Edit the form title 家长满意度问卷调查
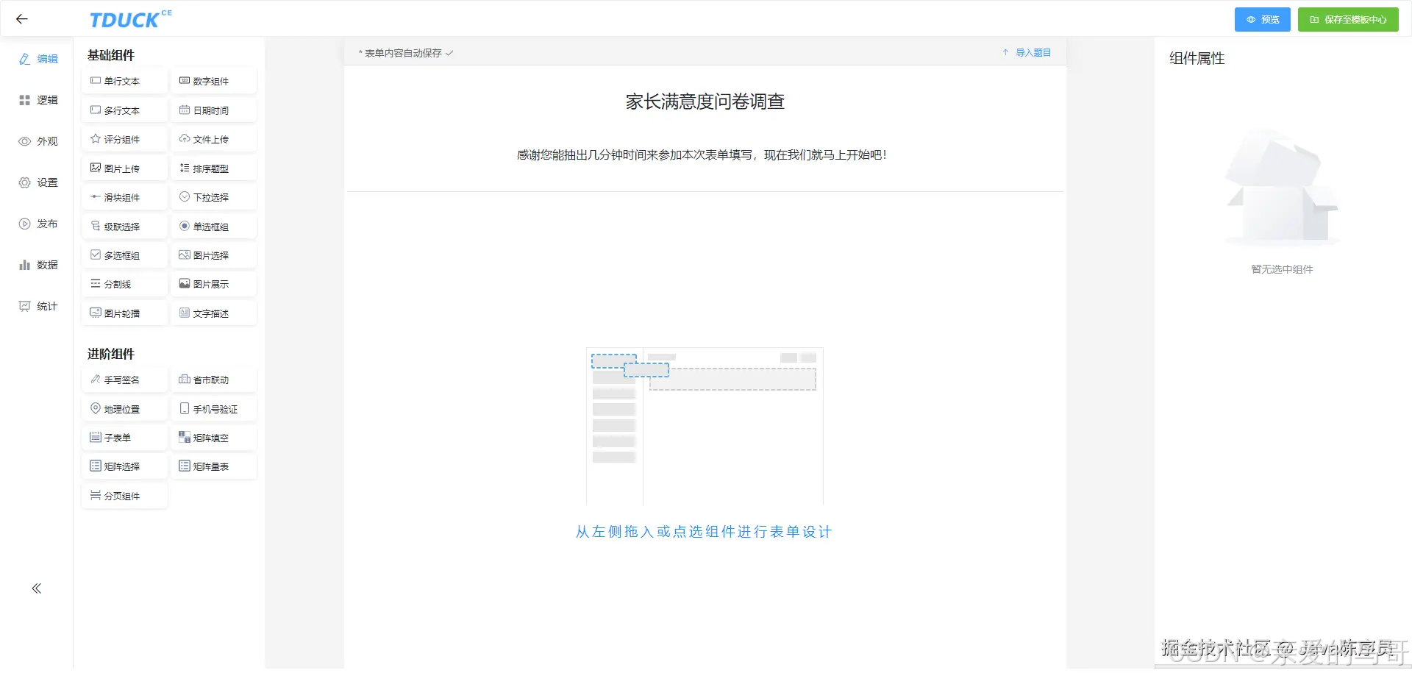This screenshot has height=676, width=1412. tap(705, 102)
